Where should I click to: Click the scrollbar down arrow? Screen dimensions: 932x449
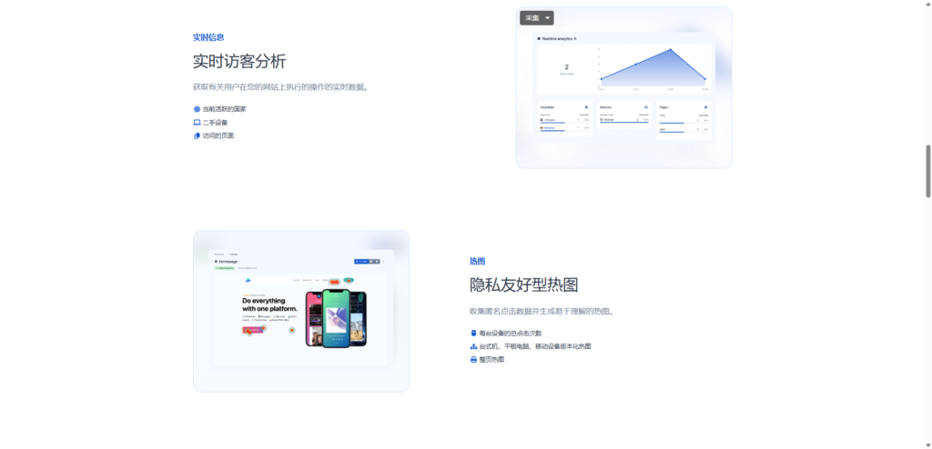pos(927,444)
